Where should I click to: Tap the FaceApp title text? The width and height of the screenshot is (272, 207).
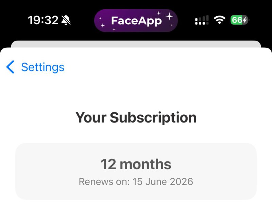(x=136, y=21)
